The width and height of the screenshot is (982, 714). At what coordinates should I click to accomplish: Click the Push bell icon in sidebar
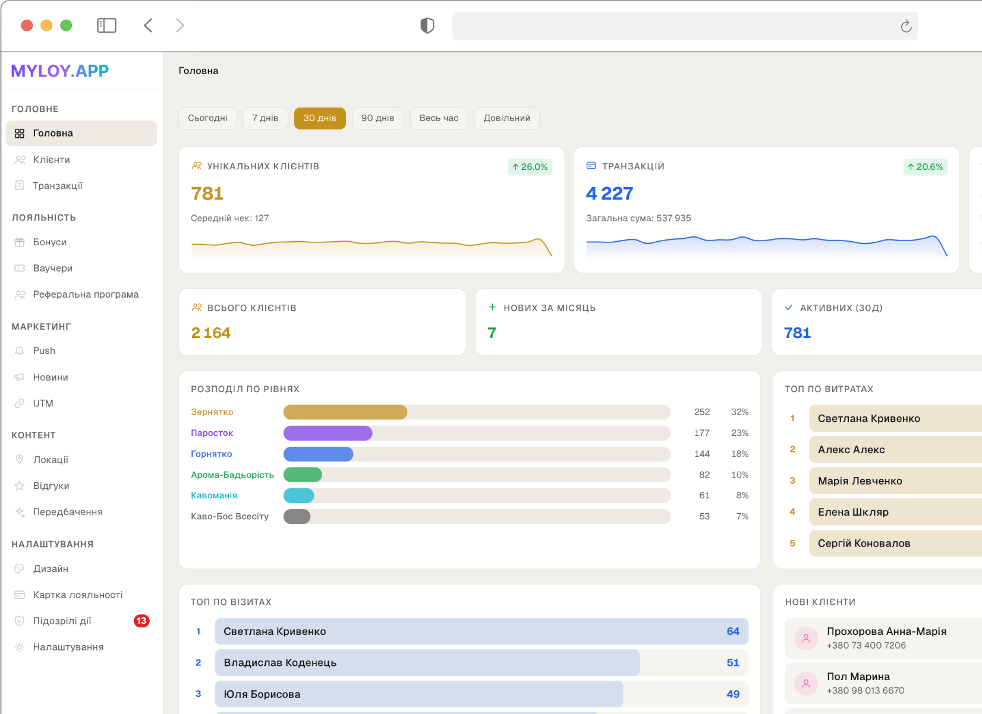click(x=20, y=351)
